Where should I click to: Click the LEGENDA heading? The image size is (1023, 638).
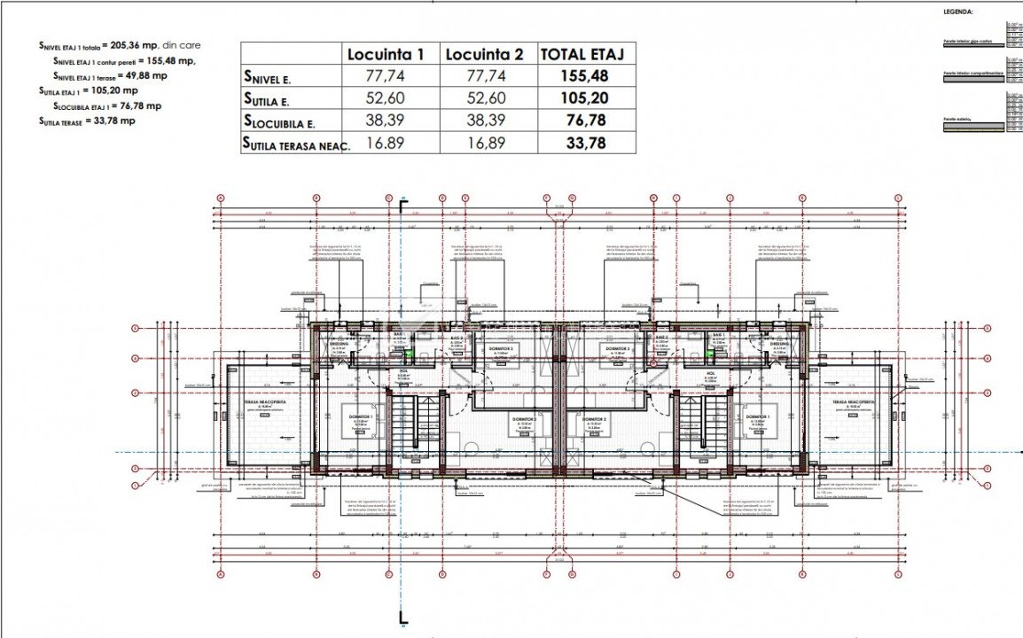(959, 12)
